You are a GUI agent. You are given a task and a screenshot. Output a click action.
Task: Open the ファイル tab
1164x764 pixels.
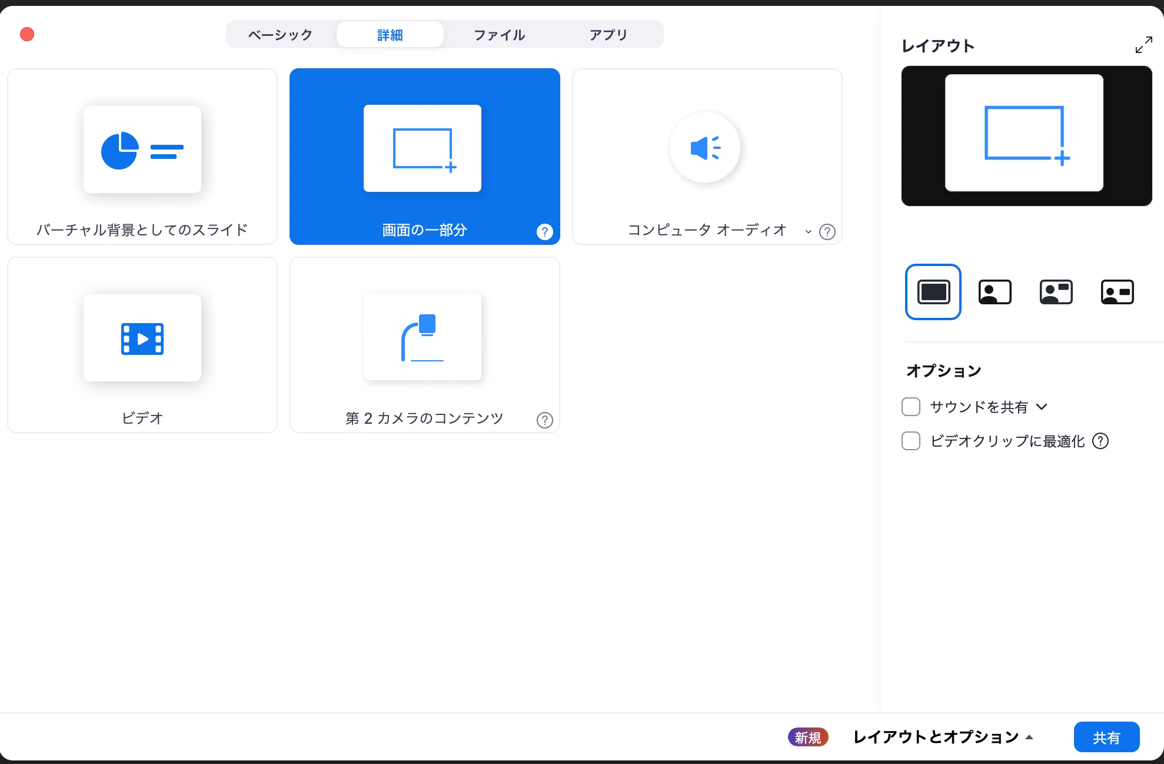pyautogui.click(x=499, y=35)
